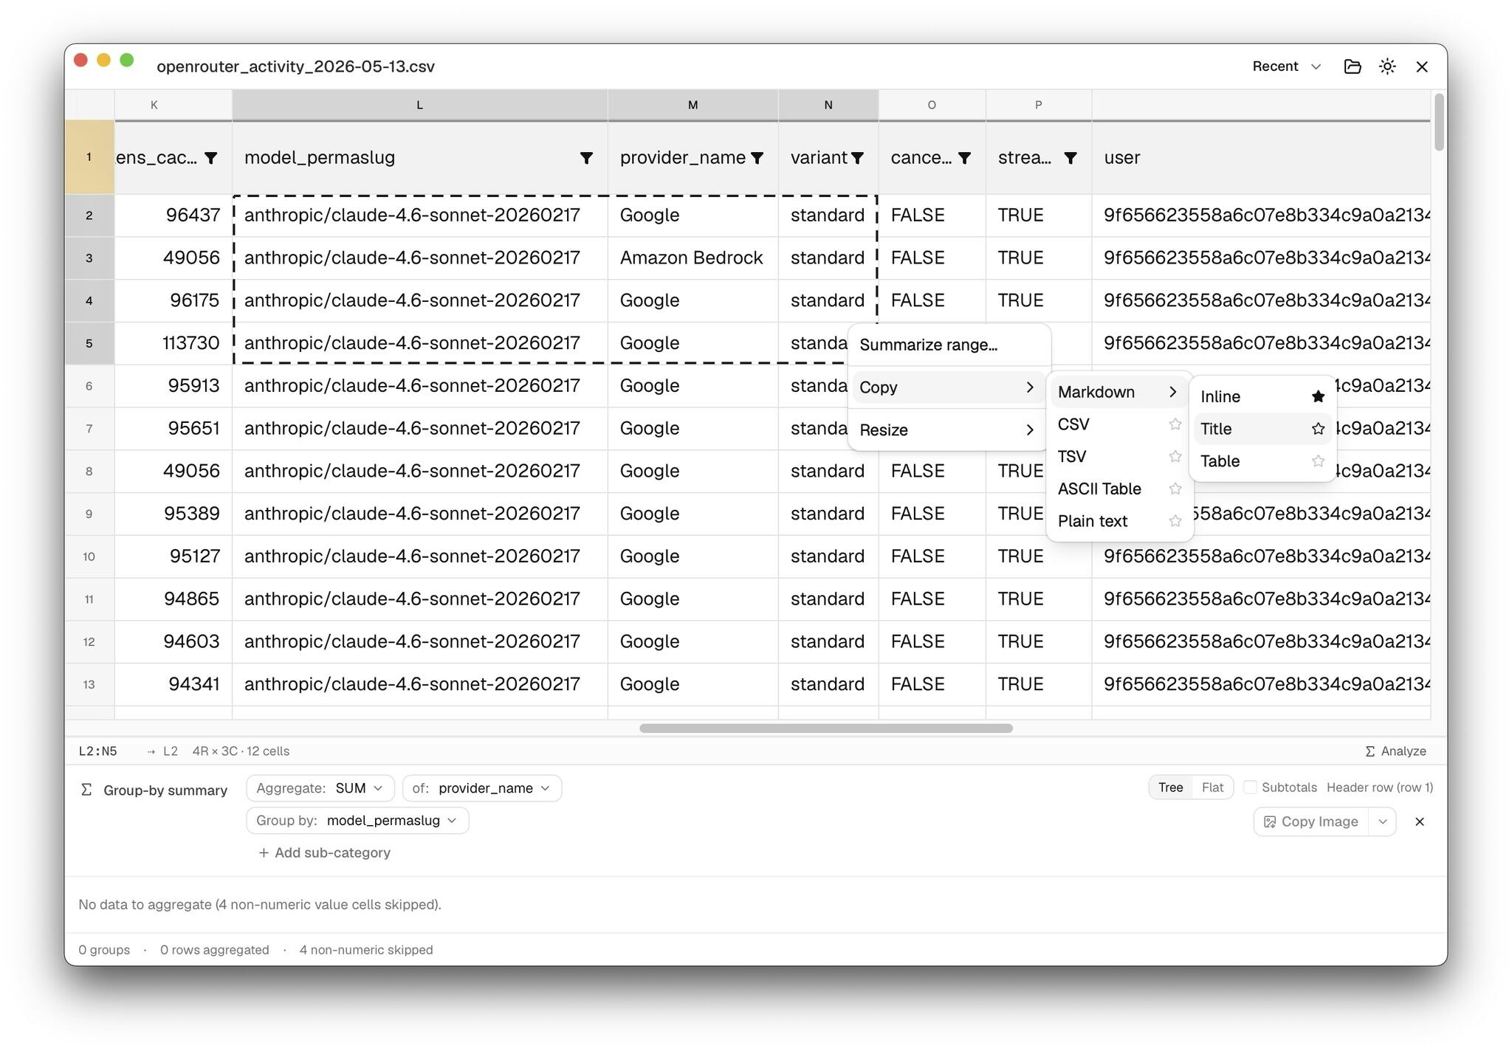Image resolution: width=1512 pixels, height=1051 pixels.
Task: Star the TSV copy format
Action: [1175, 457]
